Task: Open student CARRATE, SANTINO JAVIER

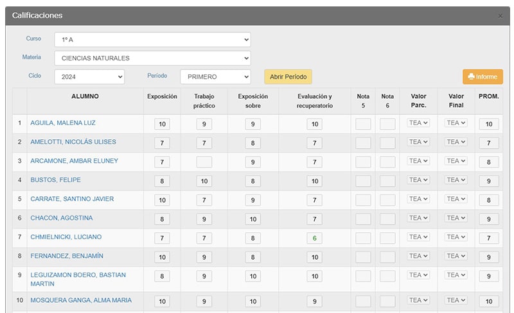Action: (x=72, y=199)
